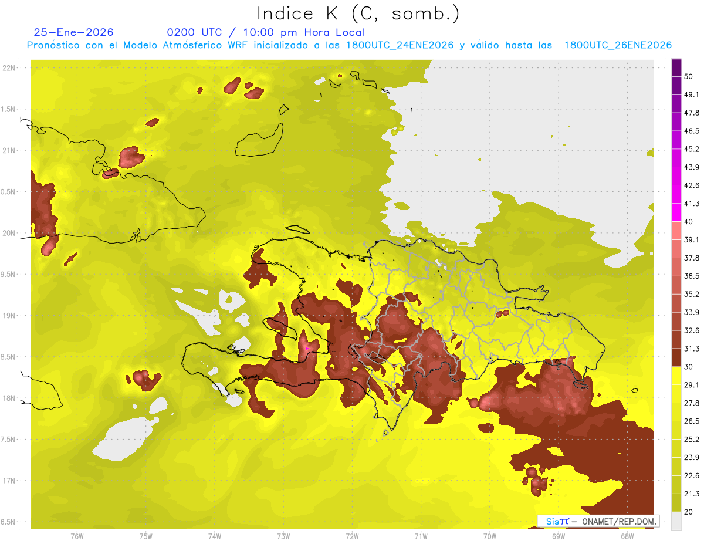Click the "SisTT – ONAMET/REP.DOM." credit label
Screen dimensions: 704x544
tap(598, 521)
